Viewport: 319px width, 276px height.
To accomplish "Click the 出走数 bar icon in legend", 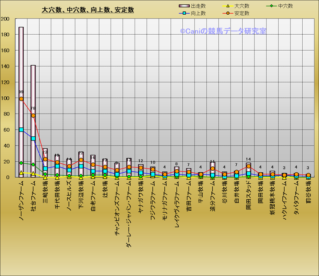I will (x=185, y=6).
